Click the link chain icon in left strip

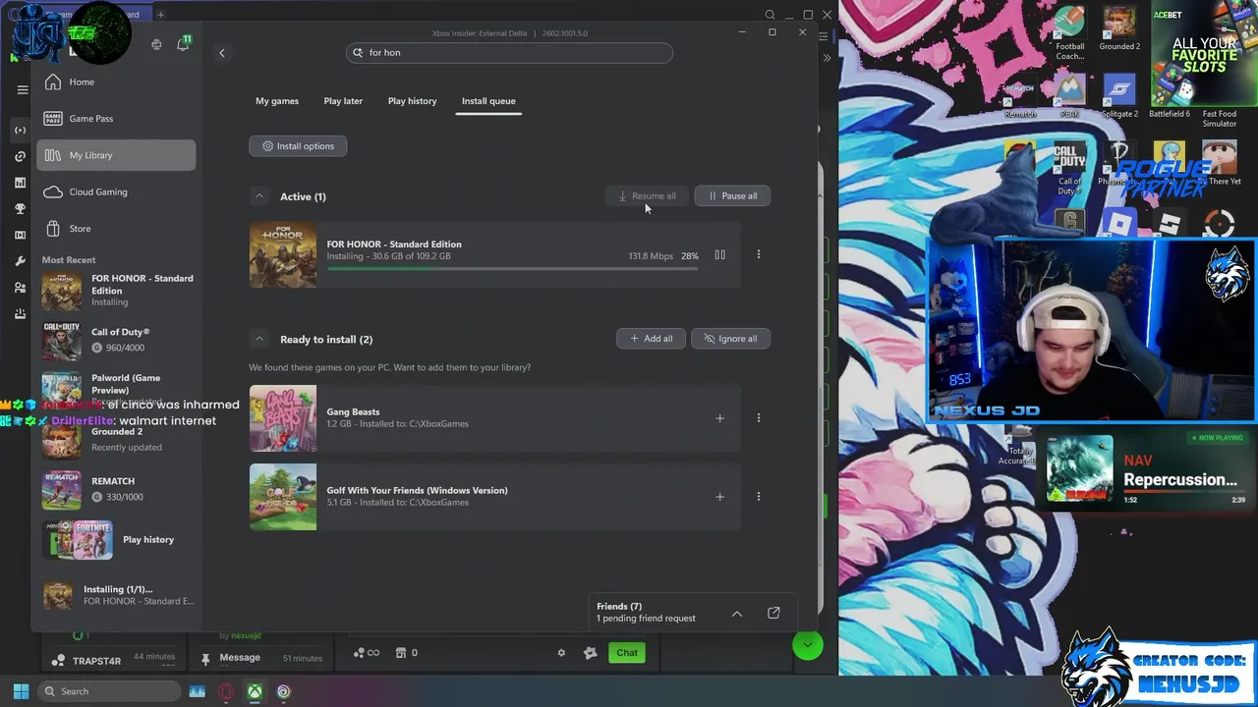click(x=20, y=156)
